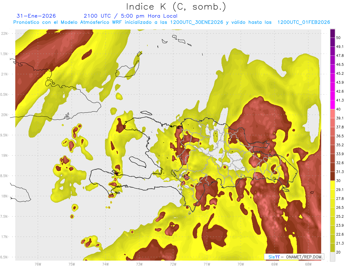Click the '72W' longitude label
Screen dimensions: 346x268
click(x=173, y=264)
